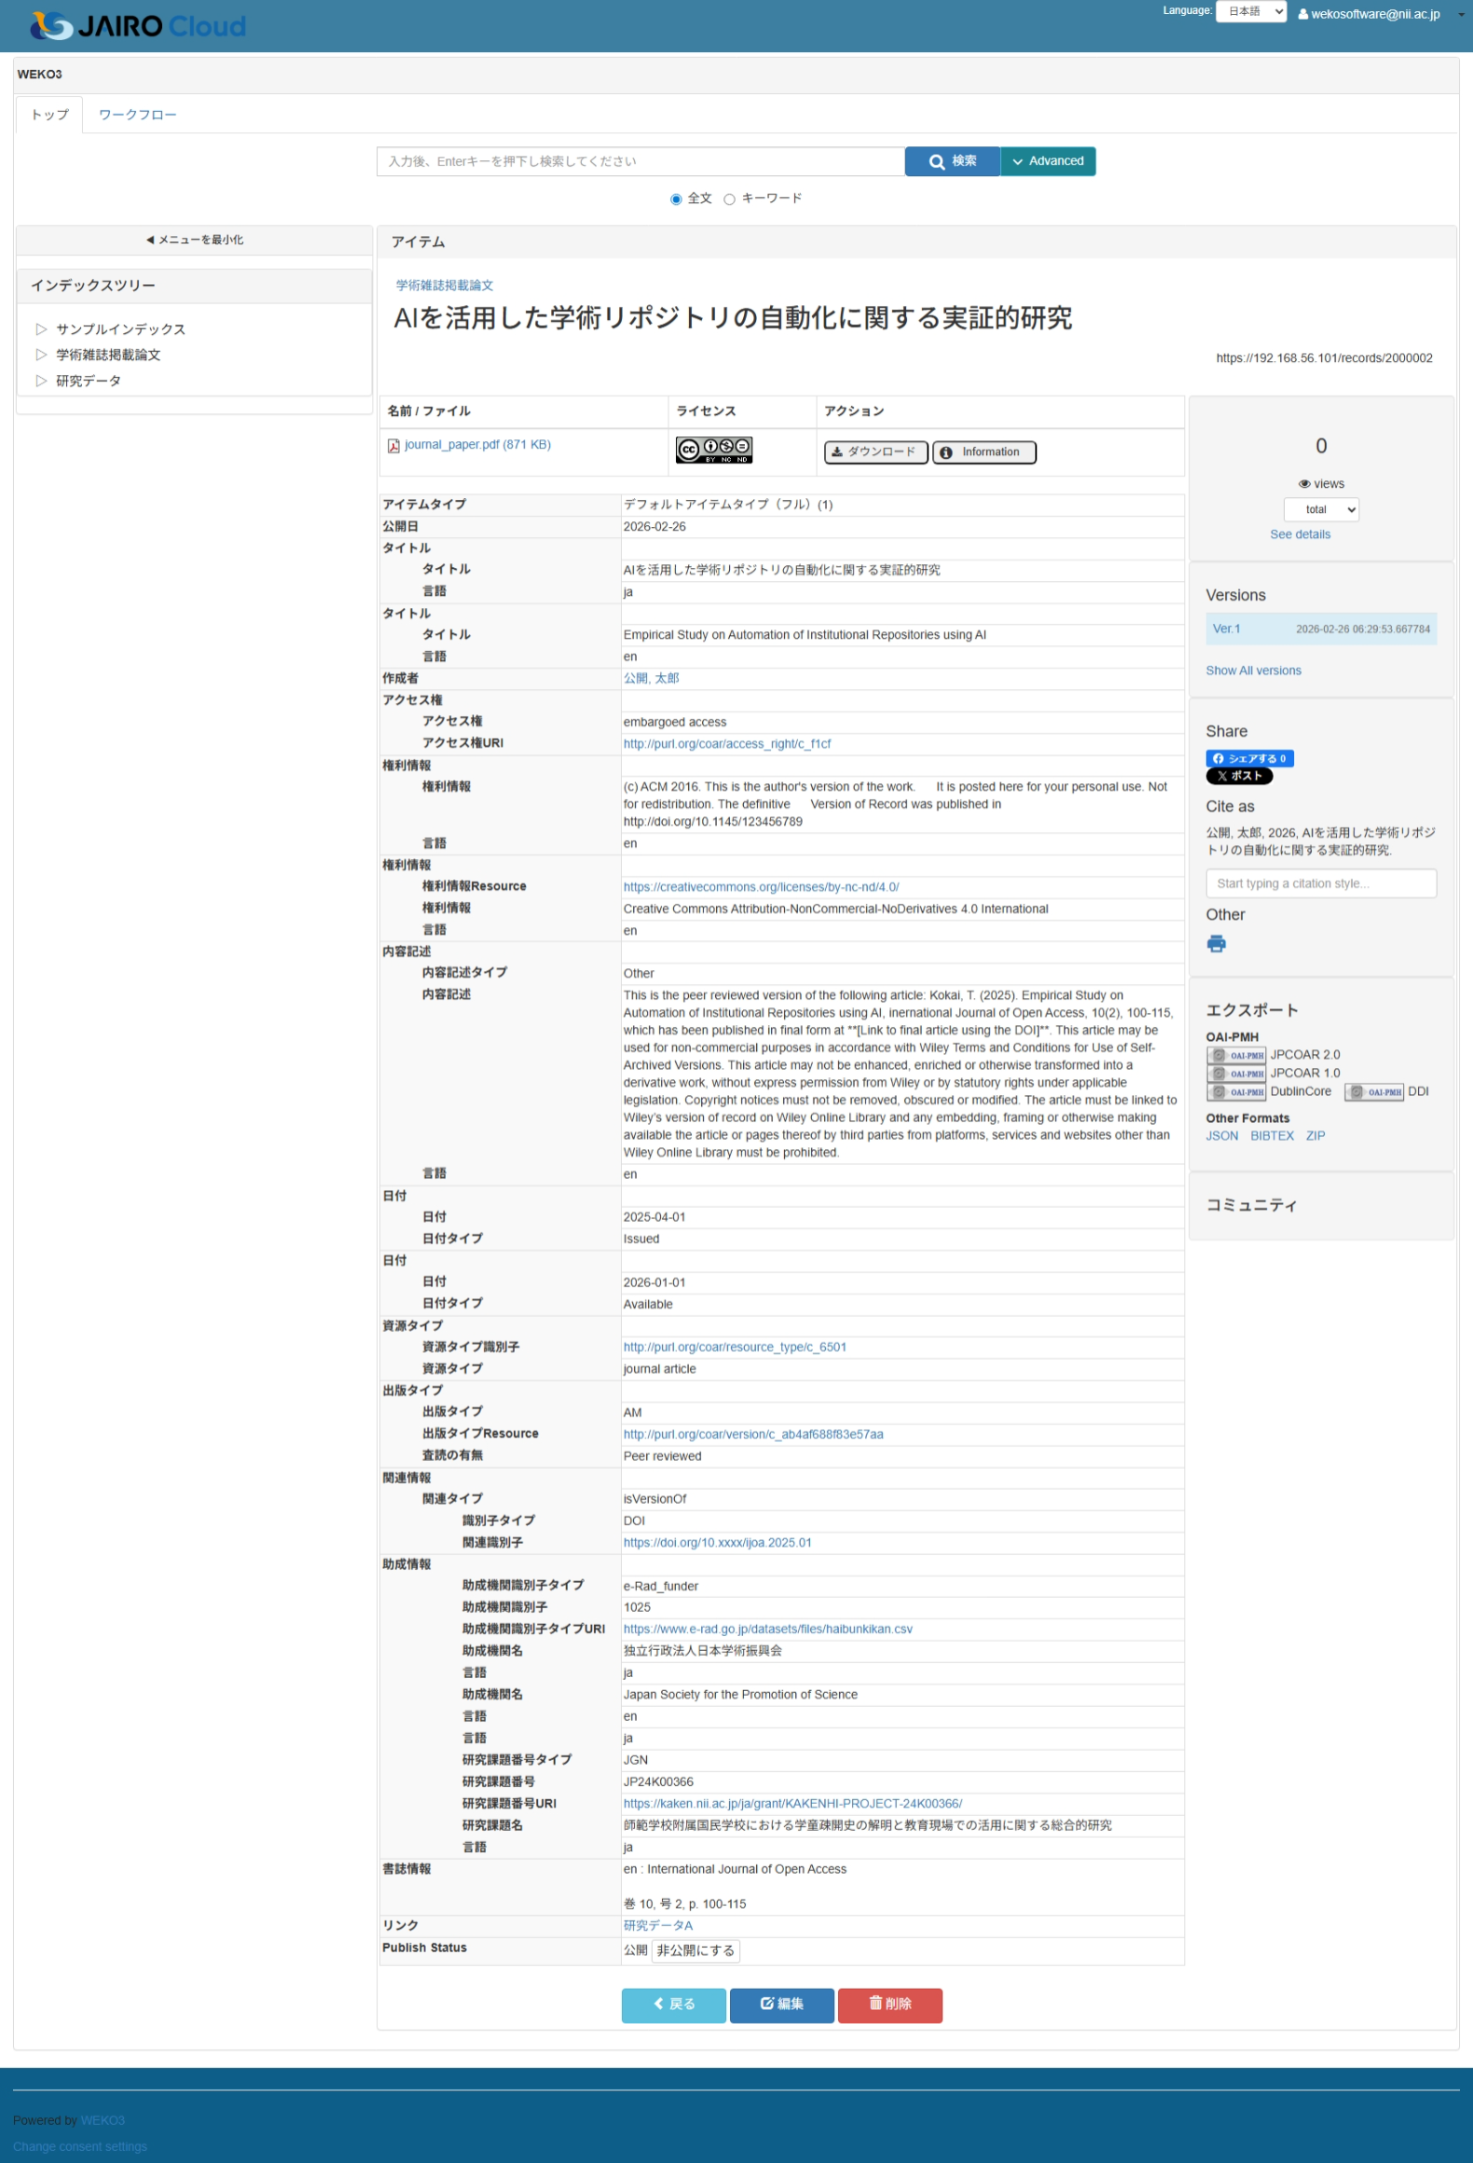The width and height of the screenshot is (1473, 2163).
Task: Open the DDI OAI-PMH export icon
Action: tap(1374, 1091)
